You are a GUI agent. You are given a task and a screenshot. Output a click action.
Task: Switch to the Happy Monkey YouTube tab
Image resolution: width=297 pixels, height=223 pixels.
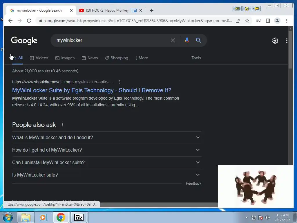point(107,10)
